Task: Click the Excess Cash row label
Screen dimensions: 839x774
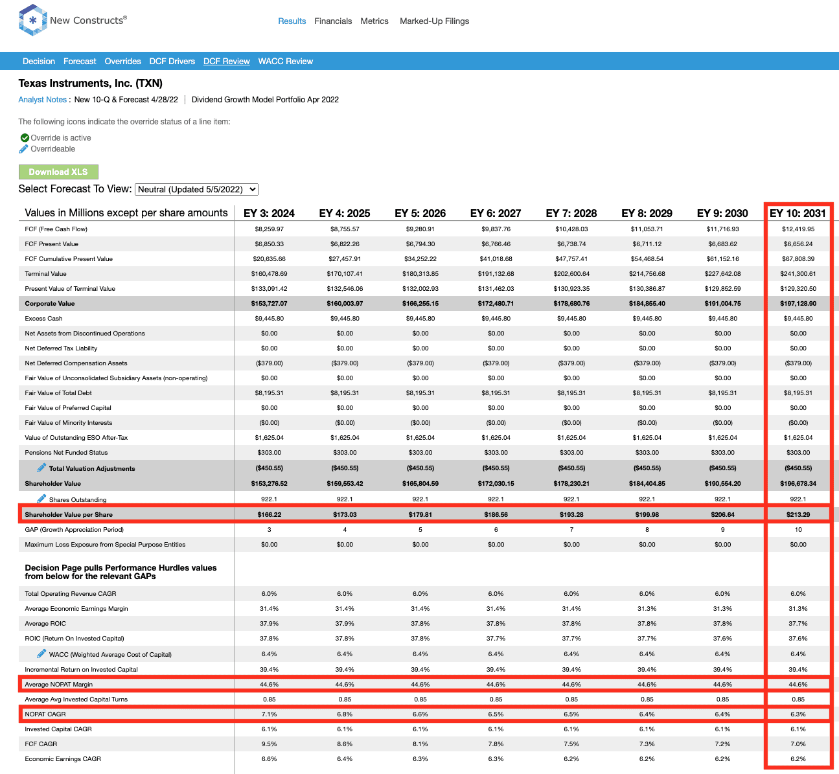Action: 43,319
